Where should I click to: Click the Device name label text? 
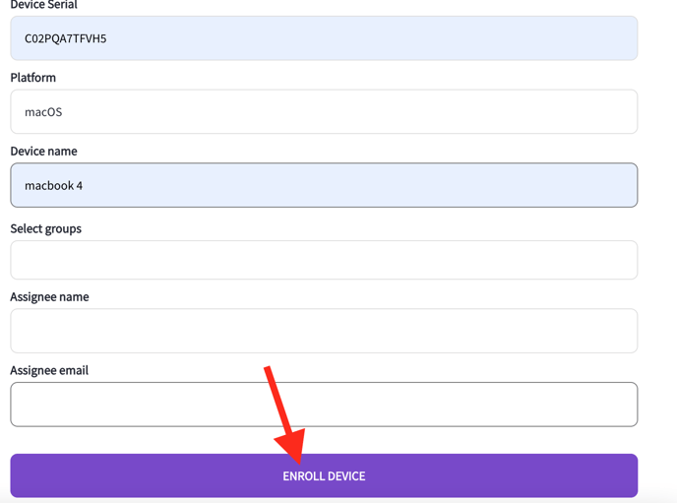click(43, 152)
